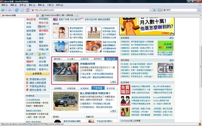Switch to the Sweet Home browser tab
Screen dimensions: 202x126
(59, 15)
